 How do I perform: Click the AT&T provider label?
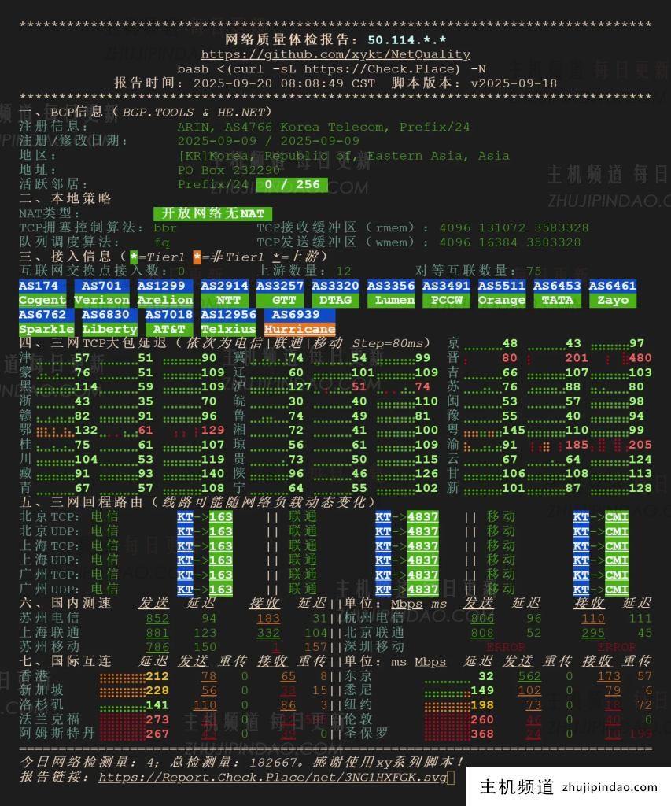(168, 329)
